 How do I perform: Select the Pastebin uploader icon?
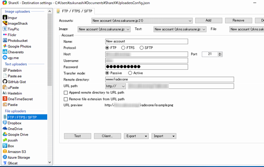click(x=5, y=70)
